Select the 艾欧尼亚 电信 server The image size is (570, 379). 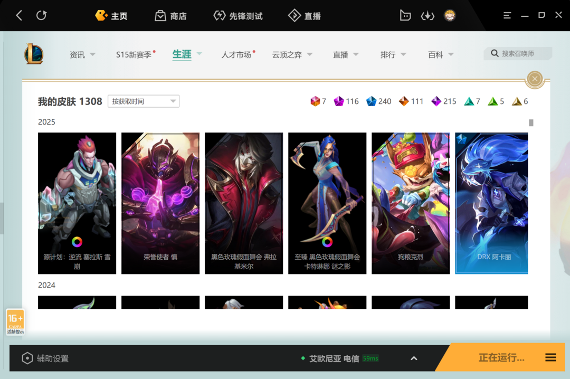pos(334,358)
